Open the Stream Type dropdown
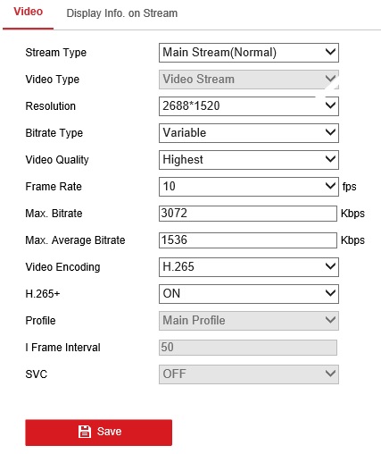 249,53
